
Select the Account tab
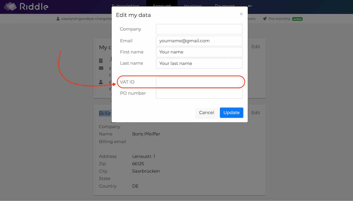pos(162,6)
